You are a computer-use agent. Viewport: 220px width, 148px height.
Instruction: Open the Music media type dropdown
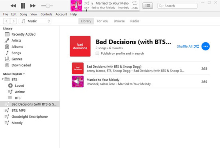pyautogui.click(x=35, y=21)
